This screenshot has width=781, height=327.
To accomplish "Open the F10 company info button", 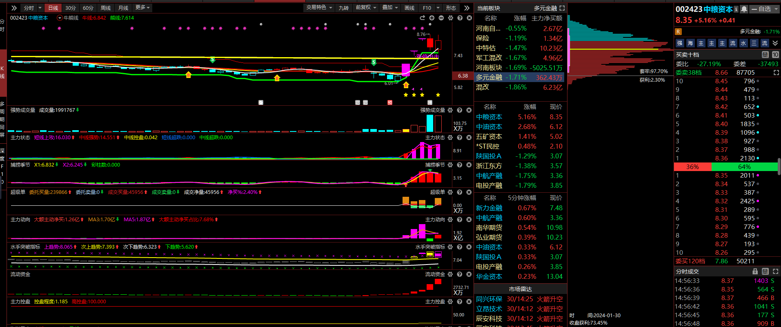I will point(427,8).
